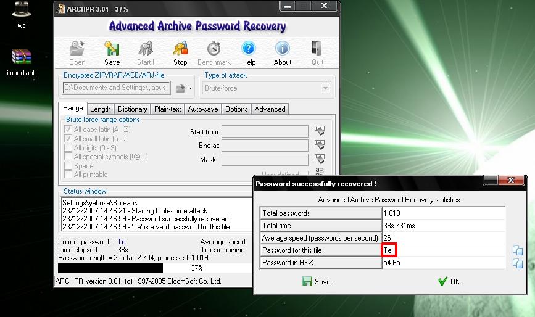
Task: Click the ARCHPR title bar application icon
Action: pyautogui.click(x=60, y=9)
